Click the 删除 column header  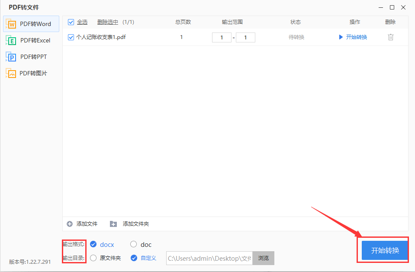point(390,22)
